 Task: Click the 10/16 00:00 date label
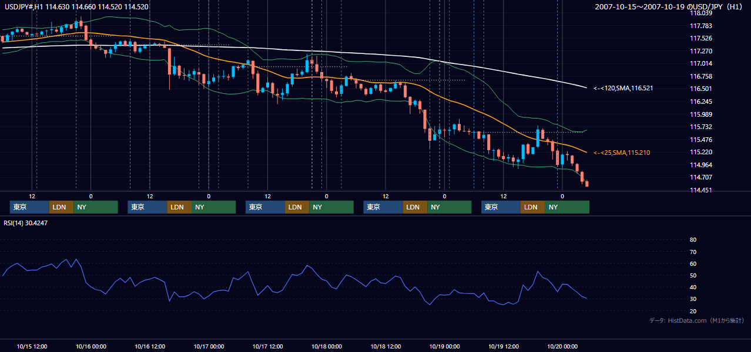point(91,346)
